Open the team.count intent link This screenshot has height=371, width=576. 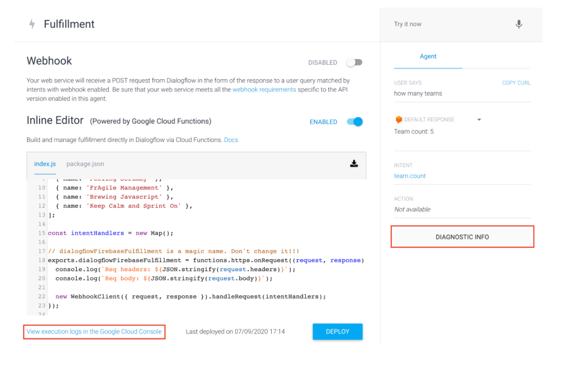410,176
